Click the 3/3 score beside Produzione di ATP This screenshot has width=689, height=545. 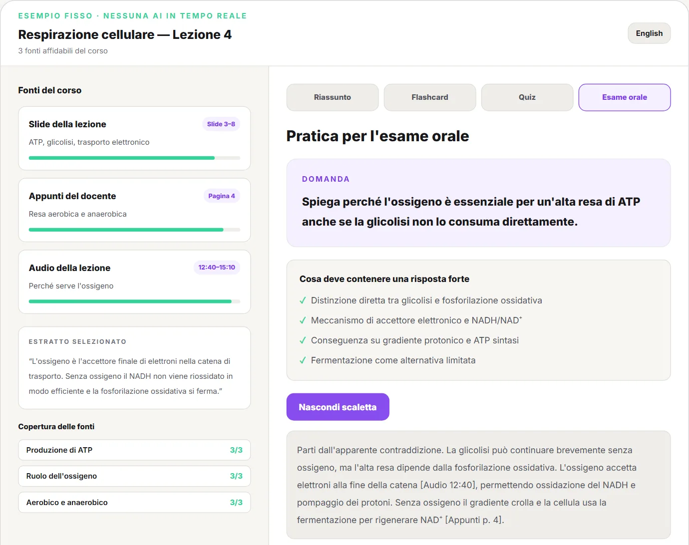[236, 450]
